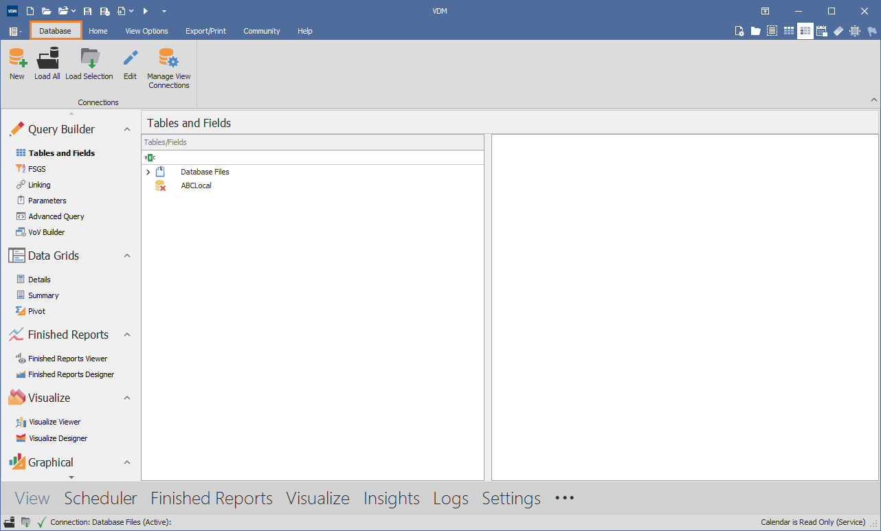This screenshot has width=881, height=531.
Task: Open the Insights module
Action: click(392, 498)
